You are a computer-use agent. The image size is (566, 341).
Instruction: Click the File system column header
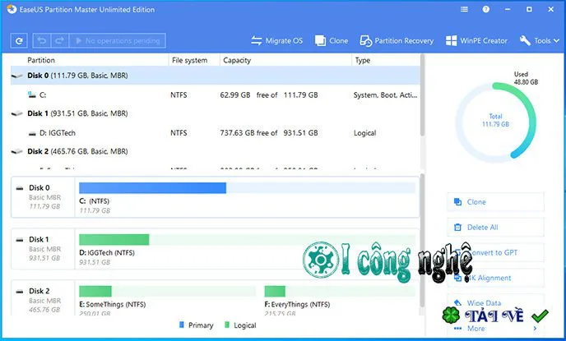point(189,60)
